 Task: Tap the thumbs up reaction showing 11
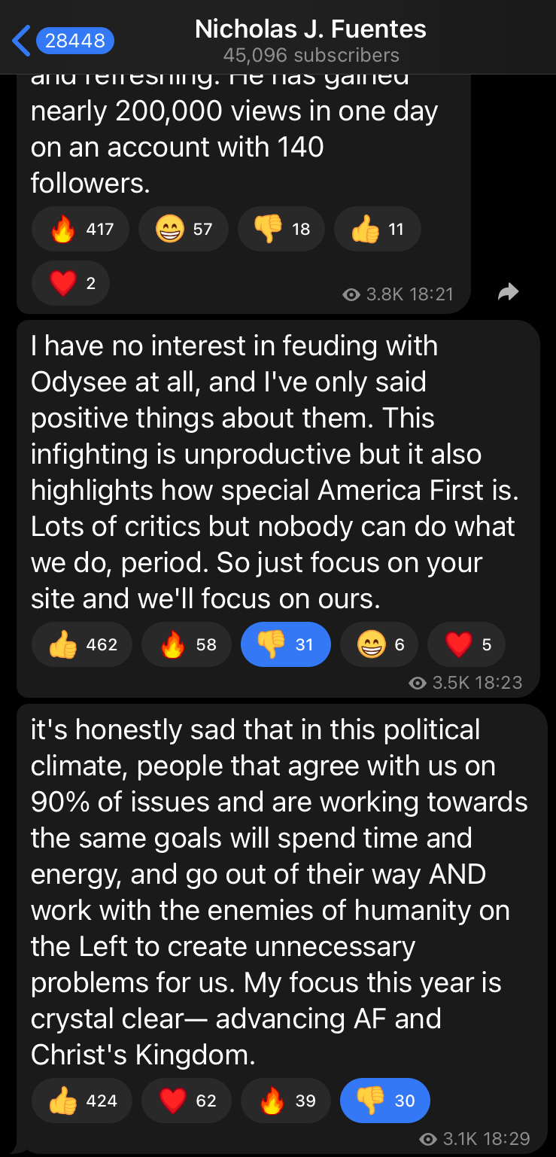click(x=377, y=229)
